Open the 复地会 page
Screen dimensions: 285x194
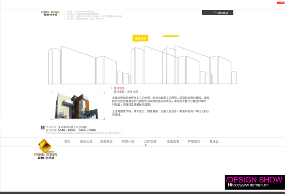pos(214,142)
